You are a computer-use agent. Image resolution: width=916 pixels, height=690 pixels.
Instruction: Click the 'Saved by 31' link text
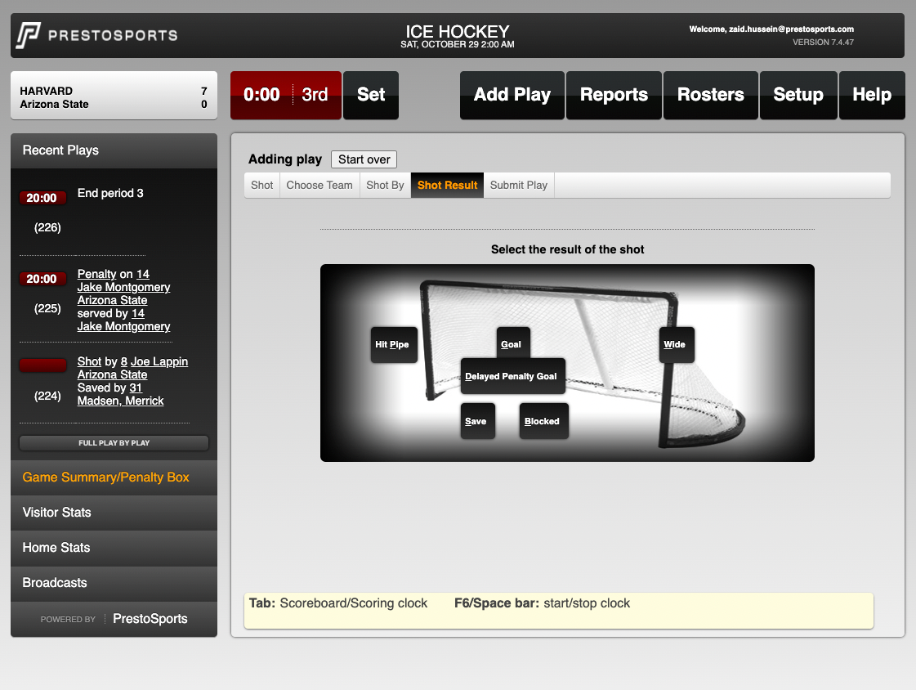click(x=109, y=388)
